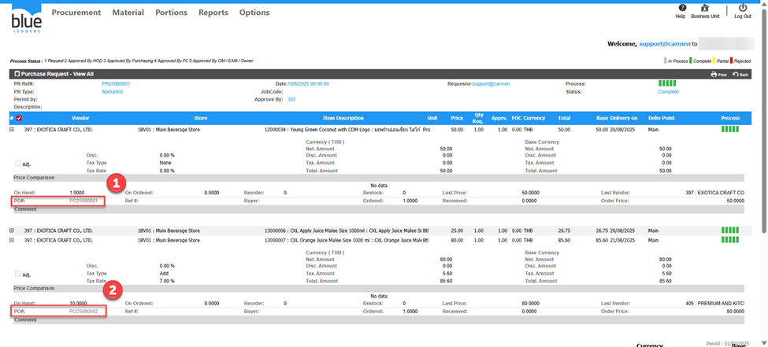Open the Business Unit icon

pyautogui.click(x=705, y=8)
